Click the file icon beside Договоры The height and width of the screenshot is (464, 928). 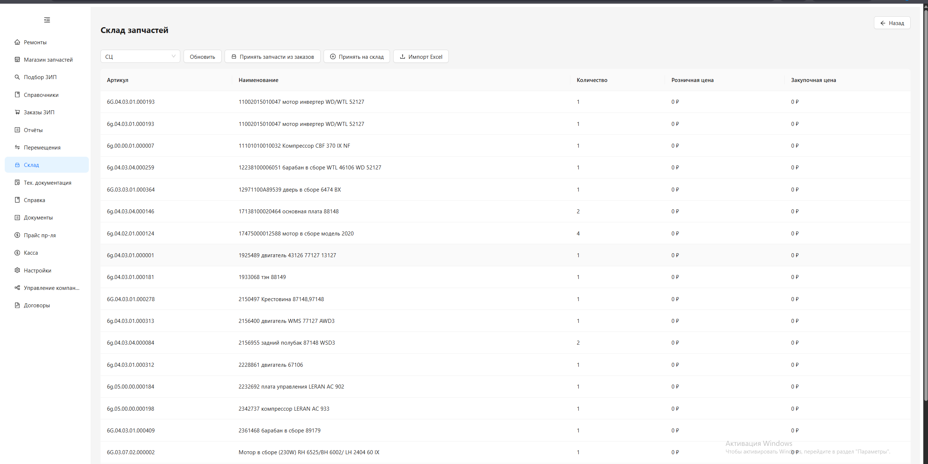click(17, 305)
